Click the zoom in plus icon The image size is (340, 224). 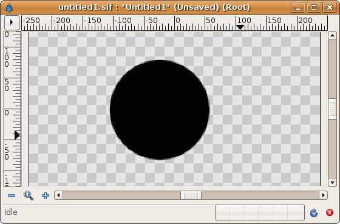[x=46, y=195]
